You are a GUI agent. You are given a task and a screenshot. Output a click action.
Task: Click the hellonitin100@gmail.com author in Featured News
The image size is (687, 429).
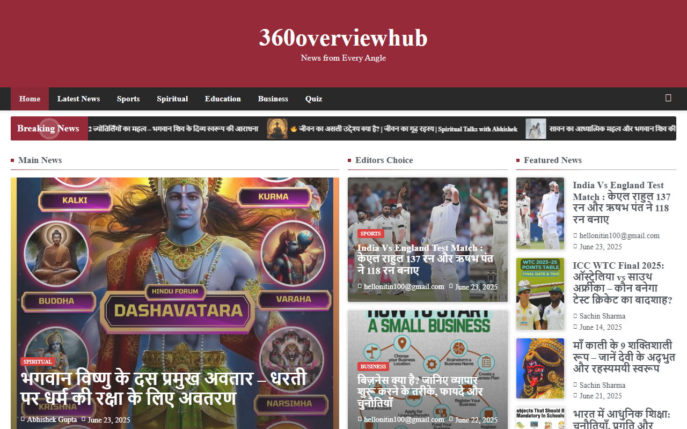[x=619, y=235]
